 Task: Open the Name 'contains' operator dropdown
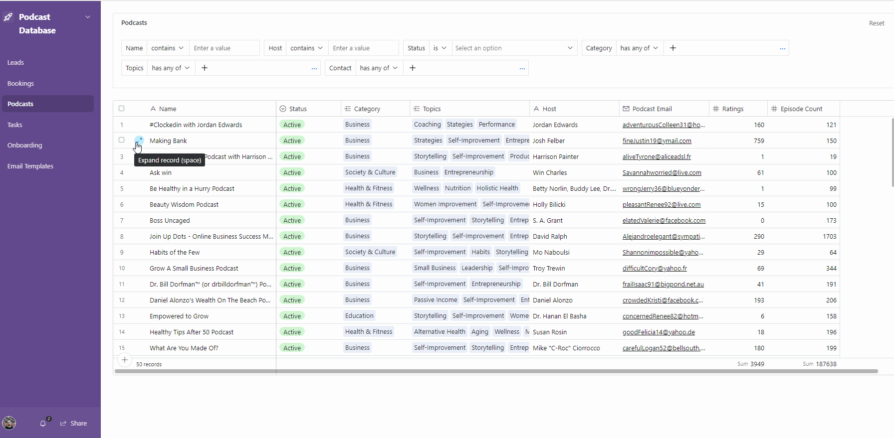(168, 48)
